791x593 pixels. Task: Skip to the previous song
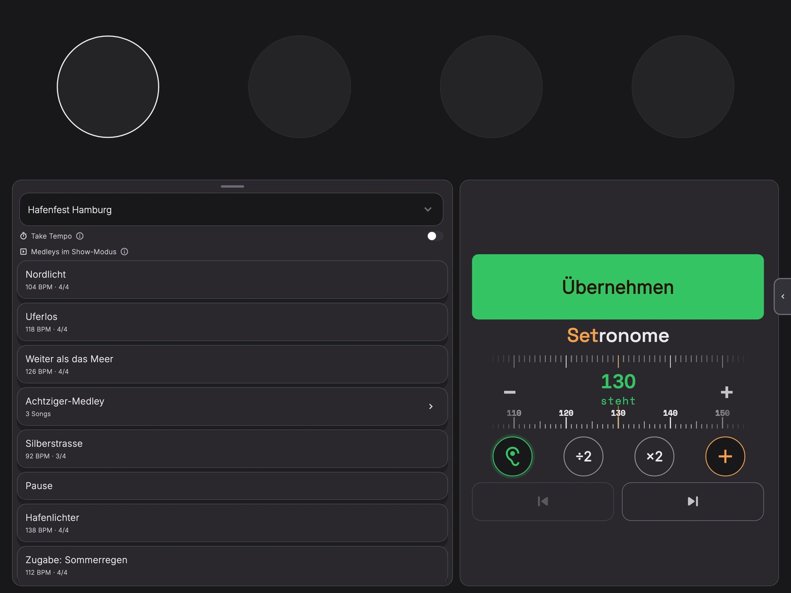tap(543, 501)
